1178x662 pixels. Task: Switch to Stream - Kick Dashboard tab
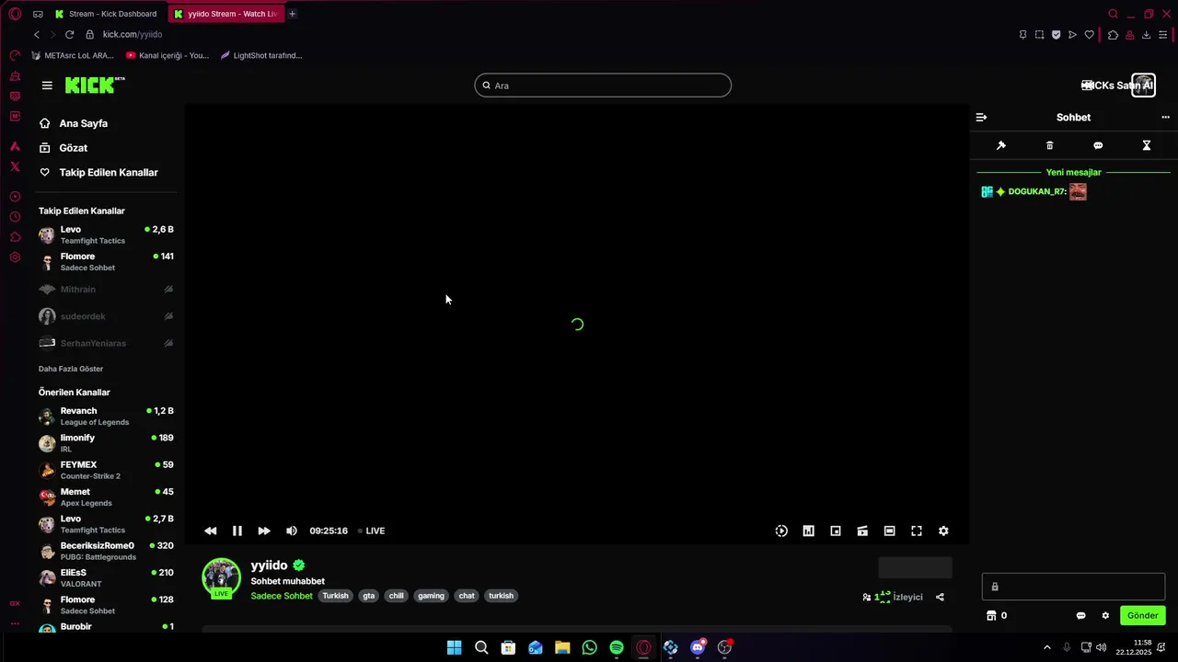[106, 14]
